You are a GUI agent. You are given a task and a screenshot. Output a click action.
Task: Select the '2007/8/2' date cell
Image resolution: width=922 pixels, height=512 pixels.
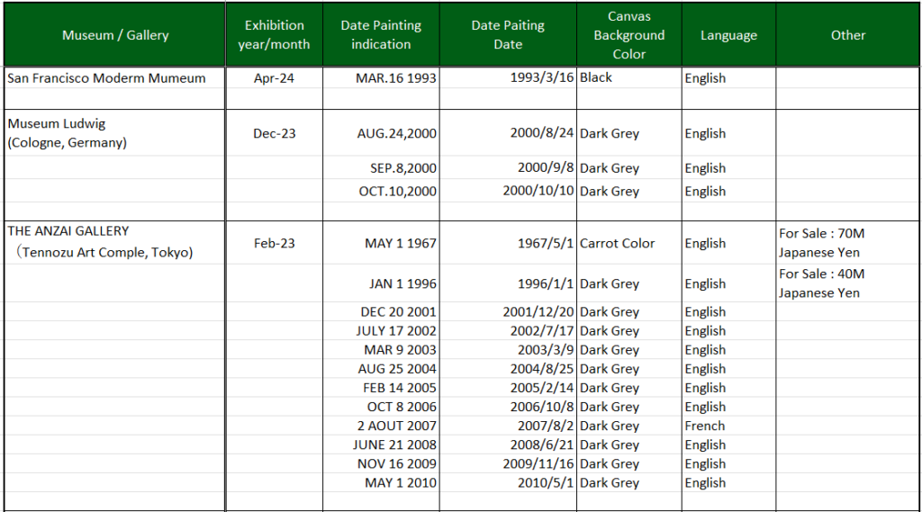(x=508, y=426)
